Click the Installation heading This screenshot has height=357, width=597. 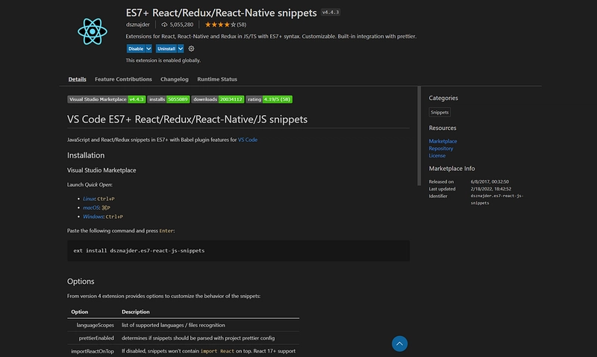86,155
